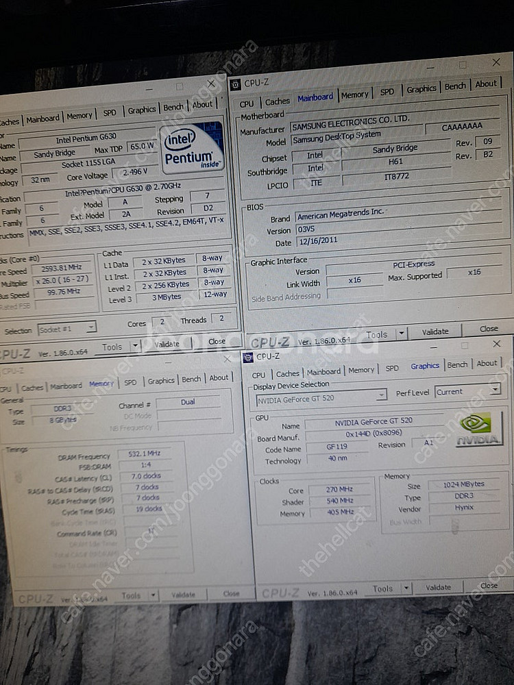Viewport: 514px width, 685px height.
Task: Expand Tools arrow in Graphics window
Action: pos(406,588)
